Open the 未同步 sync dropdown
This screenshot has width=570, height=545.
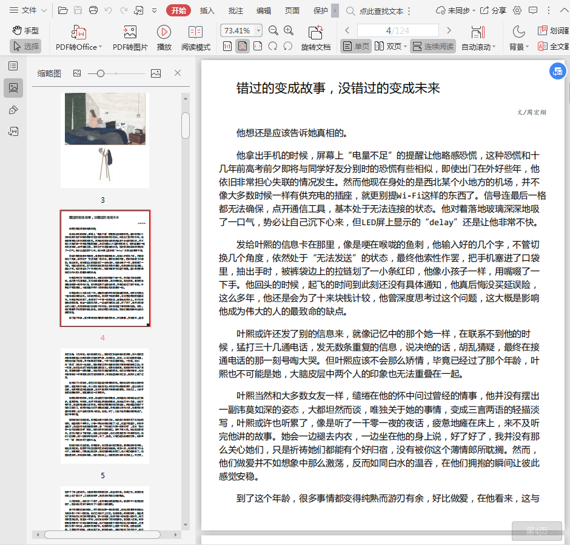tap(455, 10)
